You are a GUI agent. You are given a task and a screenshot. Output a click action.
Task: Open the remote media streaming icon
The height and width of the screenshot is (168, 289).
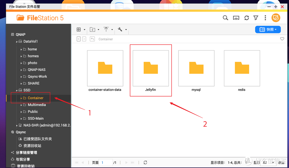tap(236, 18)
